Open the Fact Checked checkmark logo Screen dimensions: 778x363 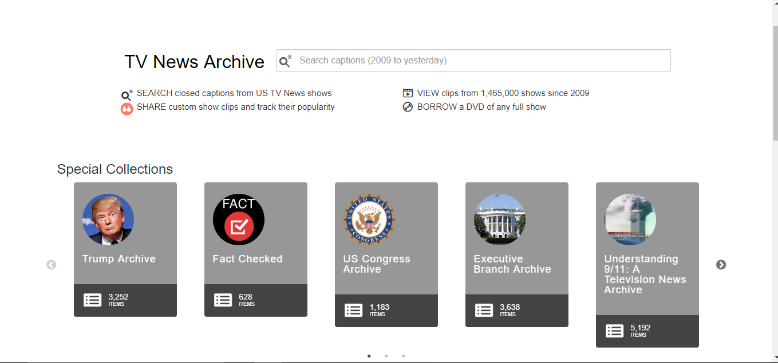tap(239, 220)
